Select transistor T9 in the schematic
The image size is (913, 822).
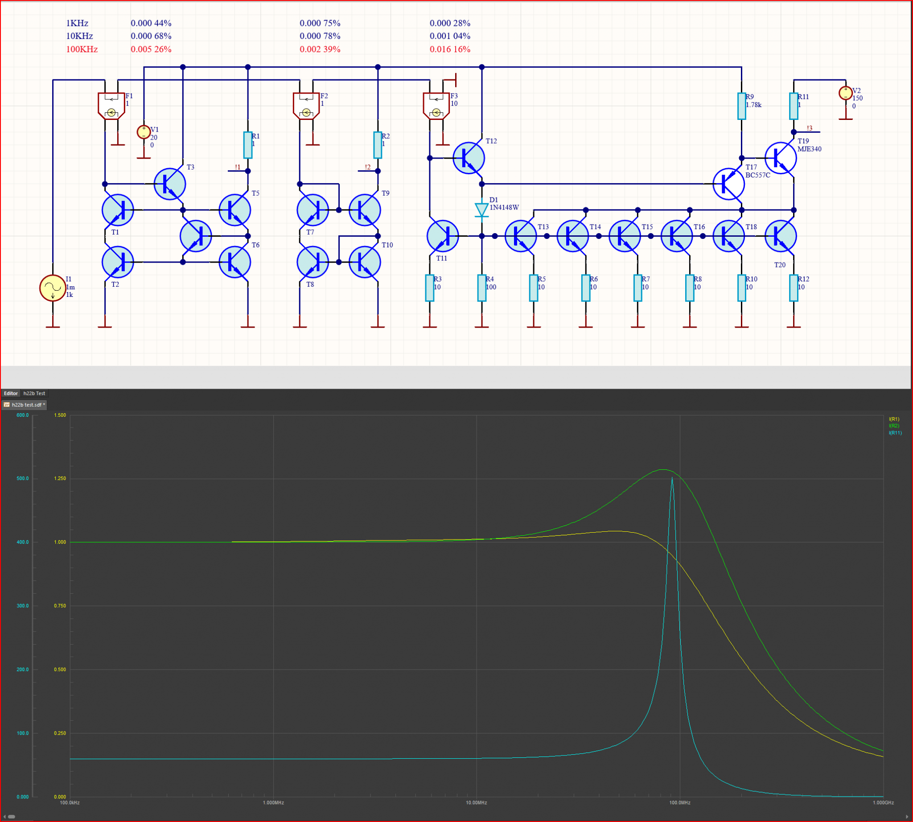tap(365, 210)
